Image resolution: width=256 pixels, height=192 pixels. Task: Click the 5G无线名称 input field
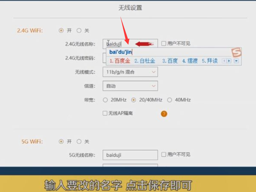click(x=130, y=155)
